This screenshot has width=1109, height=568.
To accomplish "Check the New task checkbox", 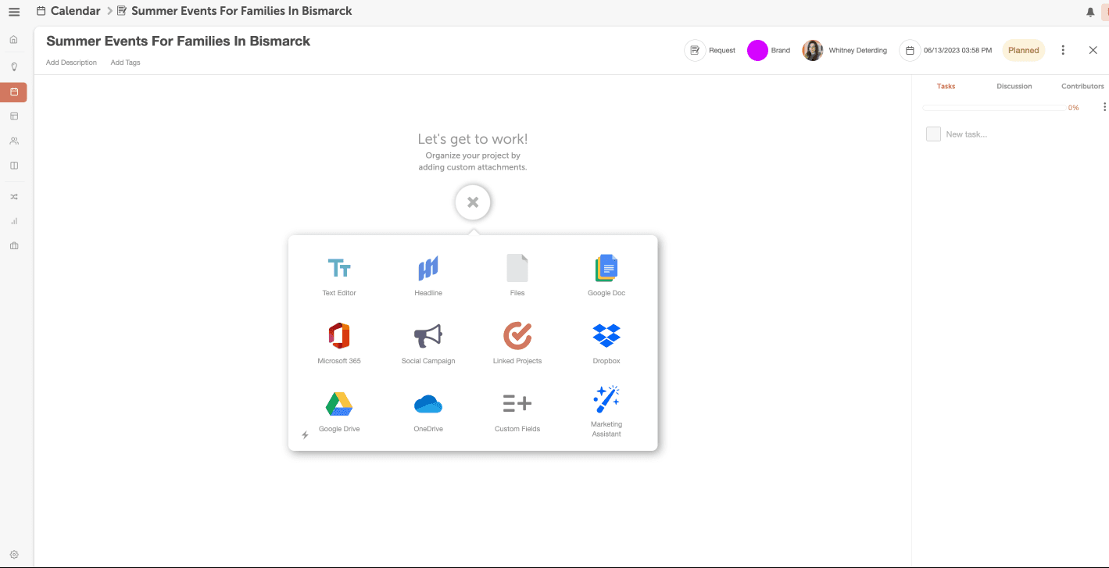I will click(x=933, y=134).
